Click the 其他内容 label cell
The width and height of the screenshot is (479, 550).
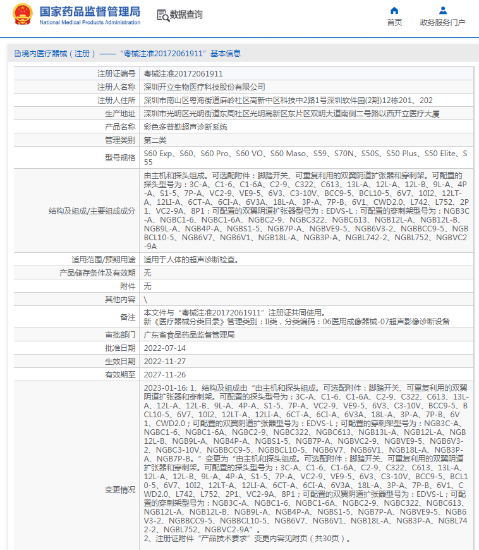(76, 300)
